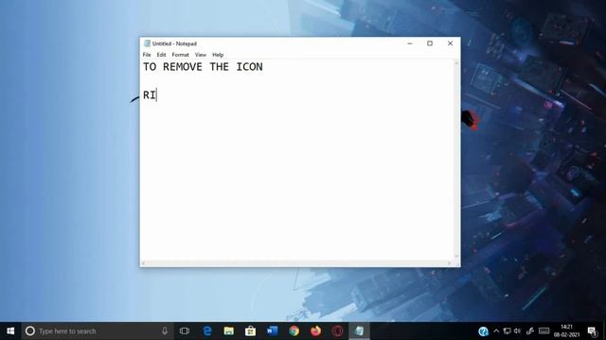Image resolution: width=606 pixels, height=340 pixels.
Task: Open the Windows Start menu
Action: [x=10, y=331]
